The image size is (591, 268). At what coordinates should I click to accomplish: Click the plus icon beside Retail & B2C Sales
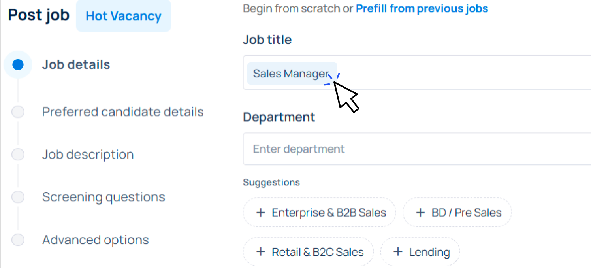260,252
